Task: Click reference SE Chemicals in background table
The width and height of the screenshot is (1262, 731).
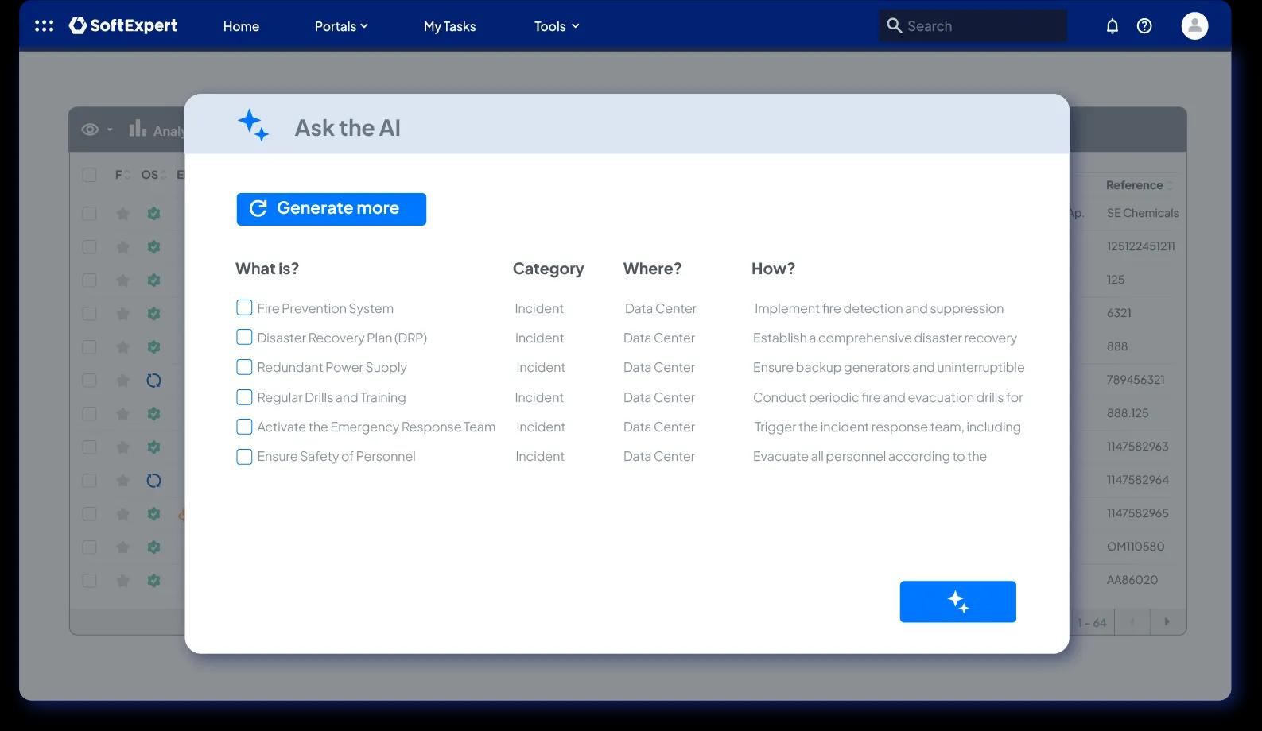Action: [1142, 213]
